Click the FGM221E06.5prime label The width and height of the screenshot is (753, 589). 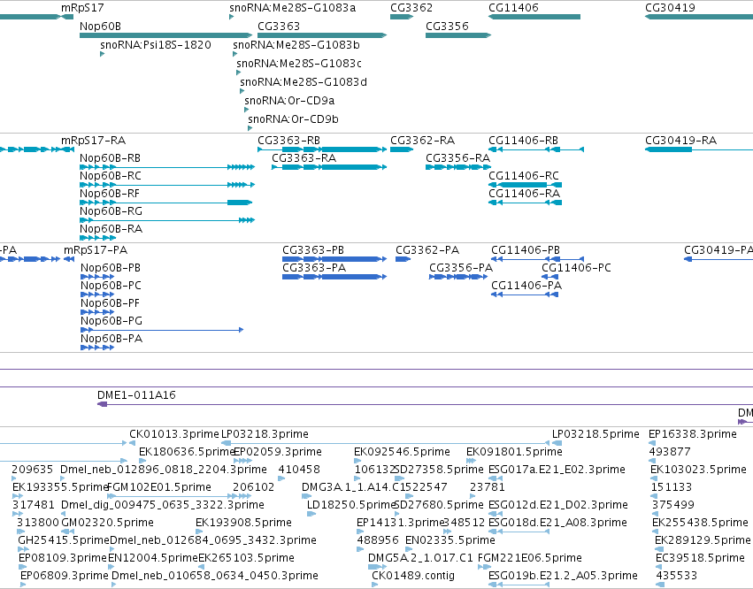point(530,558)
